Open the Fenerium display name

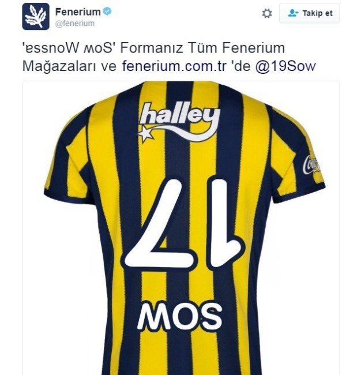78,12
